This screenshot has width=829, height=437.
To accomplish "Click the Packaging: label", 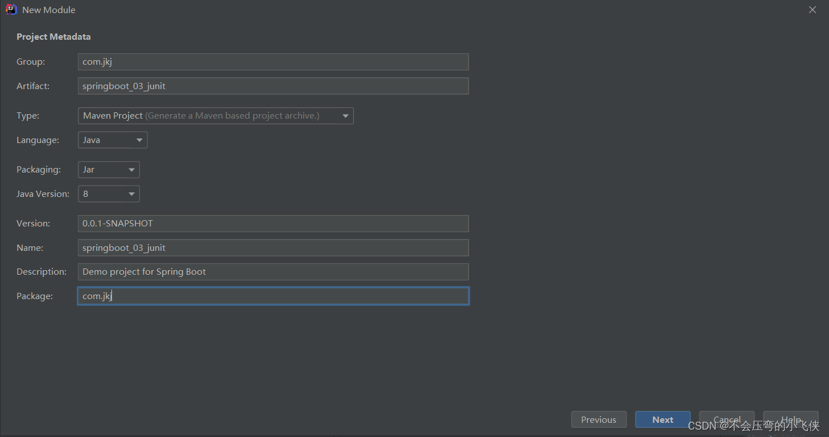I will (x=39, y=170).
